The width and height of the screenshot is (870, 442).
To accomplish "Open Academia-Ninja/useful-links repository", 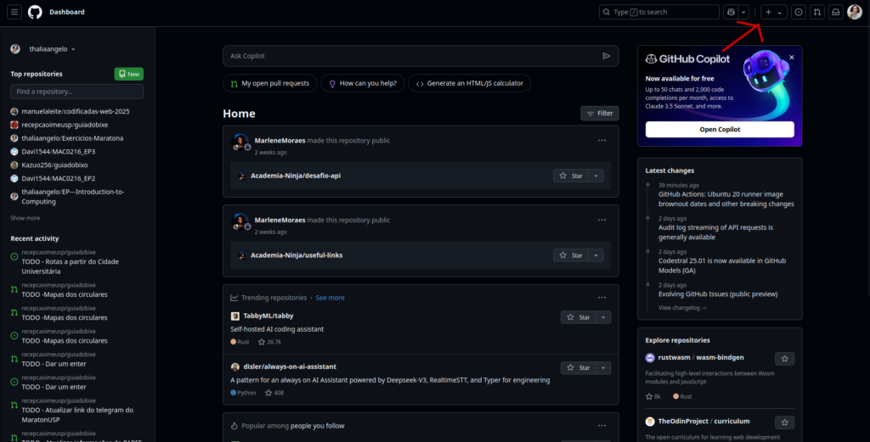I will click(297, 255).
